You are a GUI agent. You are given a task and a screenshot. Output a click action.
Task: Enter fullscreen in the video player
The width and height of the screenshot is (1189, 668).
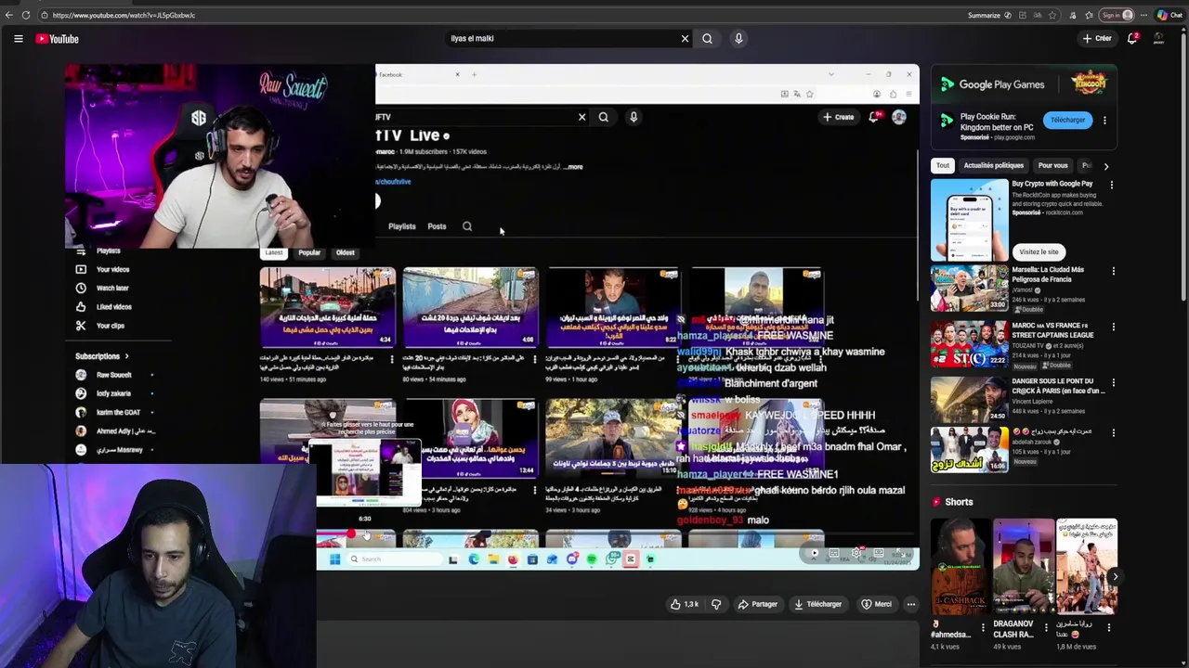pyautogui.click(x=899, y=554)
